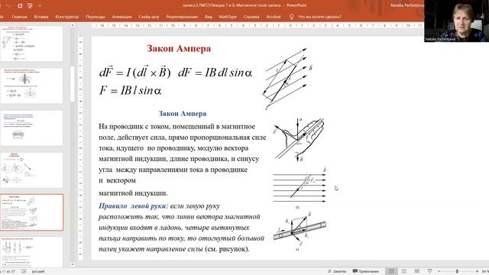
Task: Select the third slide thumbnail with blue text
Action: (x=32, y=128)
